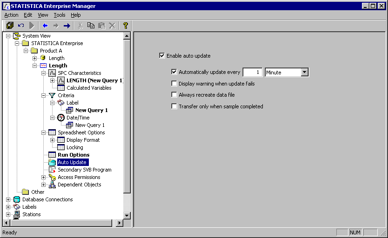Check Always recreate data file
The width and height of the screenshot is (388, 238).
[x=174, y=95]
